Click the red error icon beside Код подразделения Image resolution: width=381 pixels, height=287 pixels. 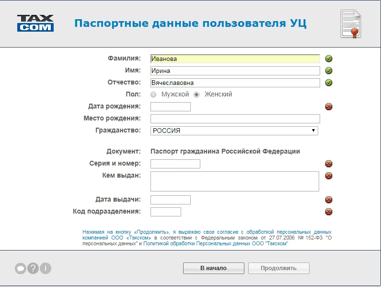click(329, 212)
